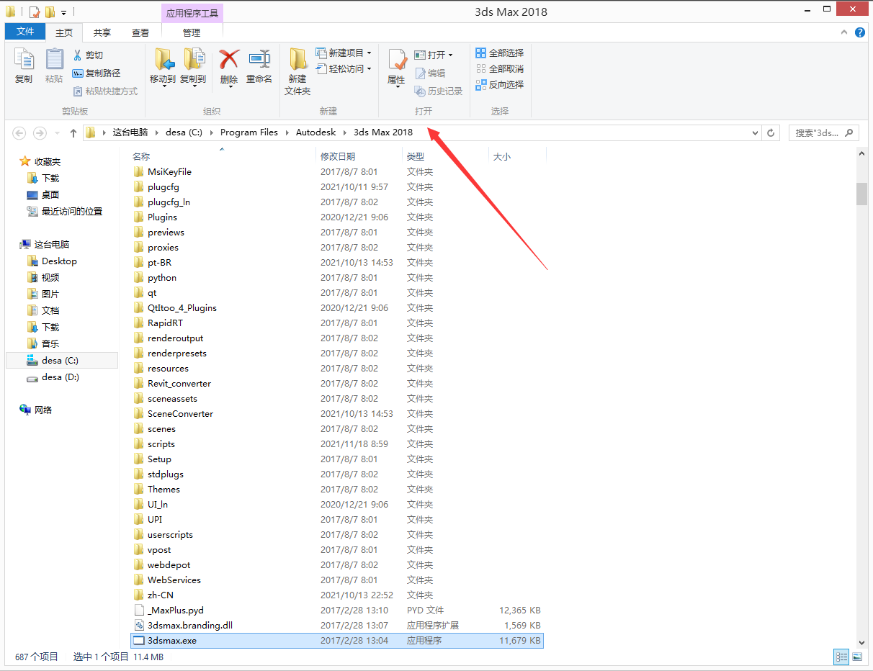Viewport: 873px width, 671px height.
Task: Click Program Files in the address breadcrumb
Action: 249,132
